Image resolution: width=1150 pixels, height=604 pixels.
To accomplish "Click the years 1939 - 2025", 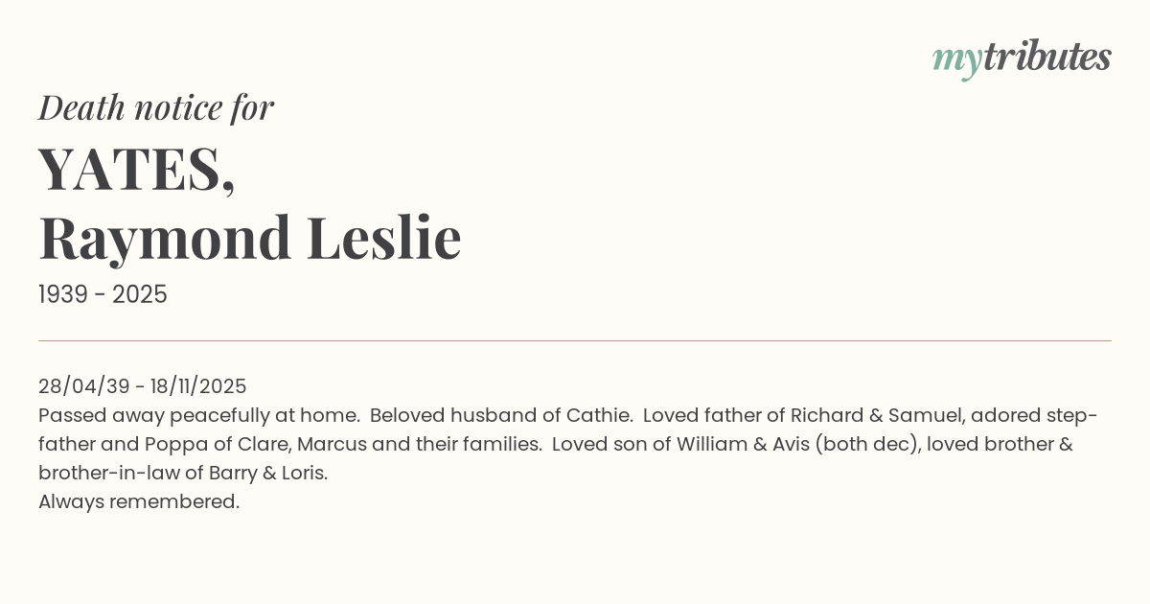I will click(x=103, y=294).
